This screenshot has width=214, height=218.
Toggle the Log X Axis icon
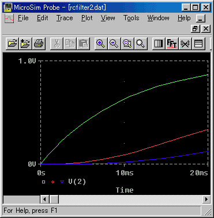coord(159,43)
